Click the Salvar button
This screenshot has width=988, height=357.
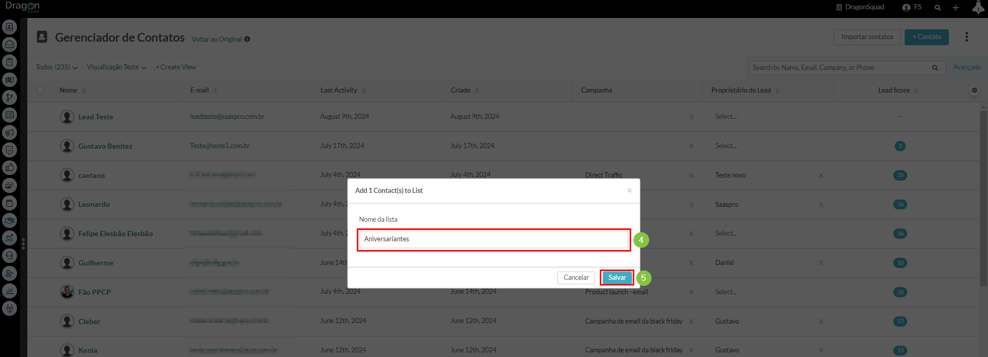click(x=617, y=278)
